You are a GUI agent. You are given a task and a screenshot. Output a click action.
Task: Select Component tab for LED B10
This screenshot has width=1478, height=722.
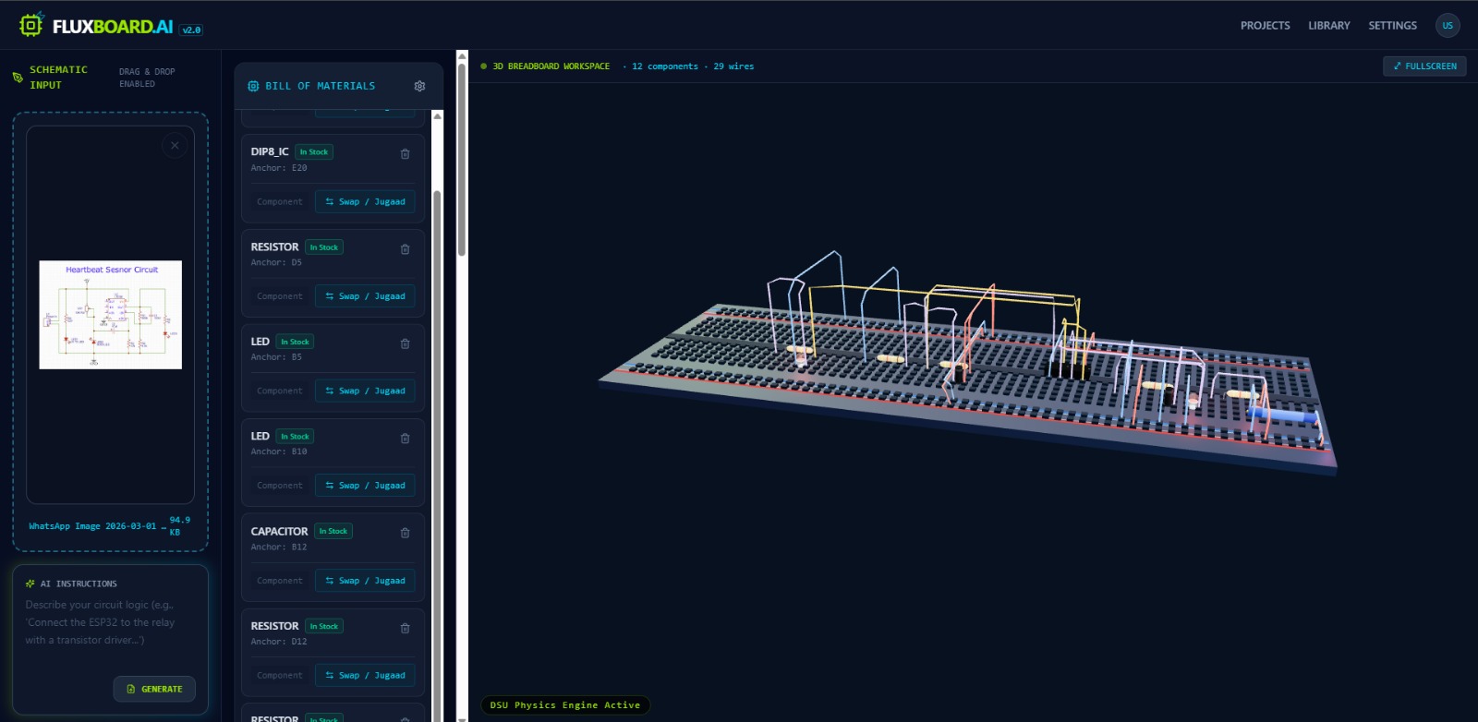point(280,486)
